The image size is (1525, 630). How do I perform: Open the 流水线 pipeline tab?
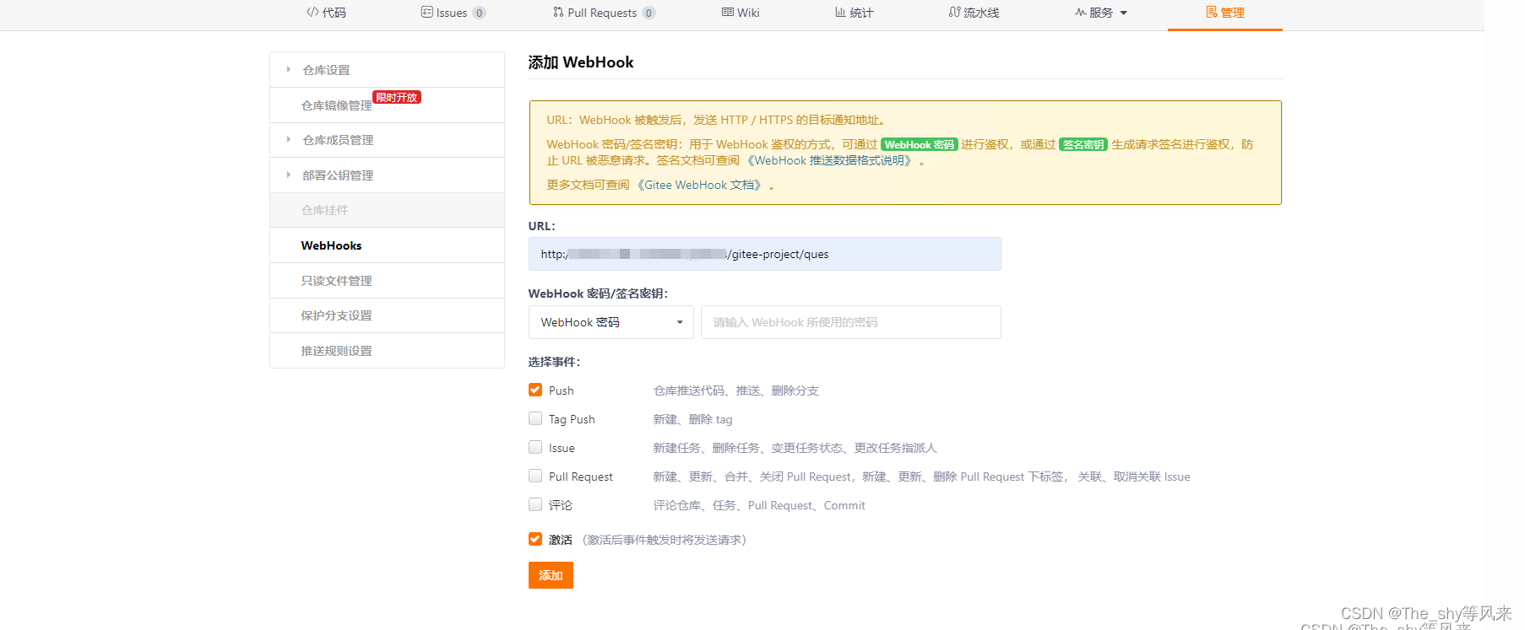(x=974, y=13)
